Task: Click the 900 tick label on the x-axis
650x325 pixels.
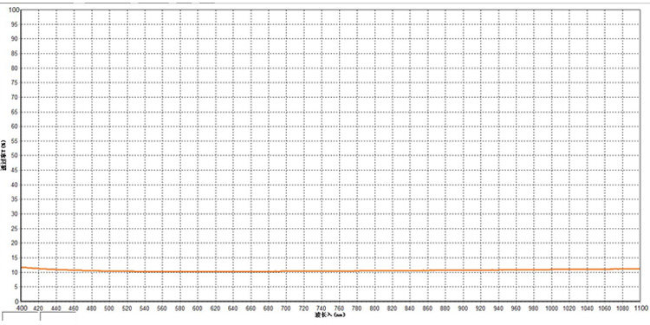Action: click(464, 309)
